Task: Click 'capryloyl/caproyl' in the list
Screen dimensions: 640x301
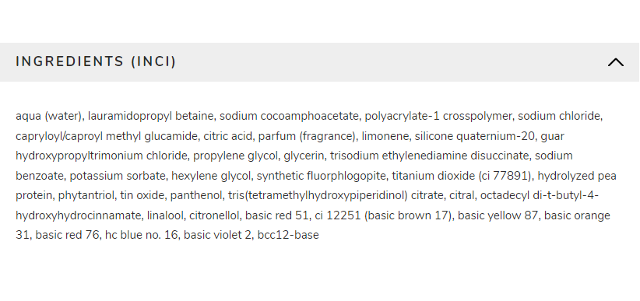Action: (59, 136)
